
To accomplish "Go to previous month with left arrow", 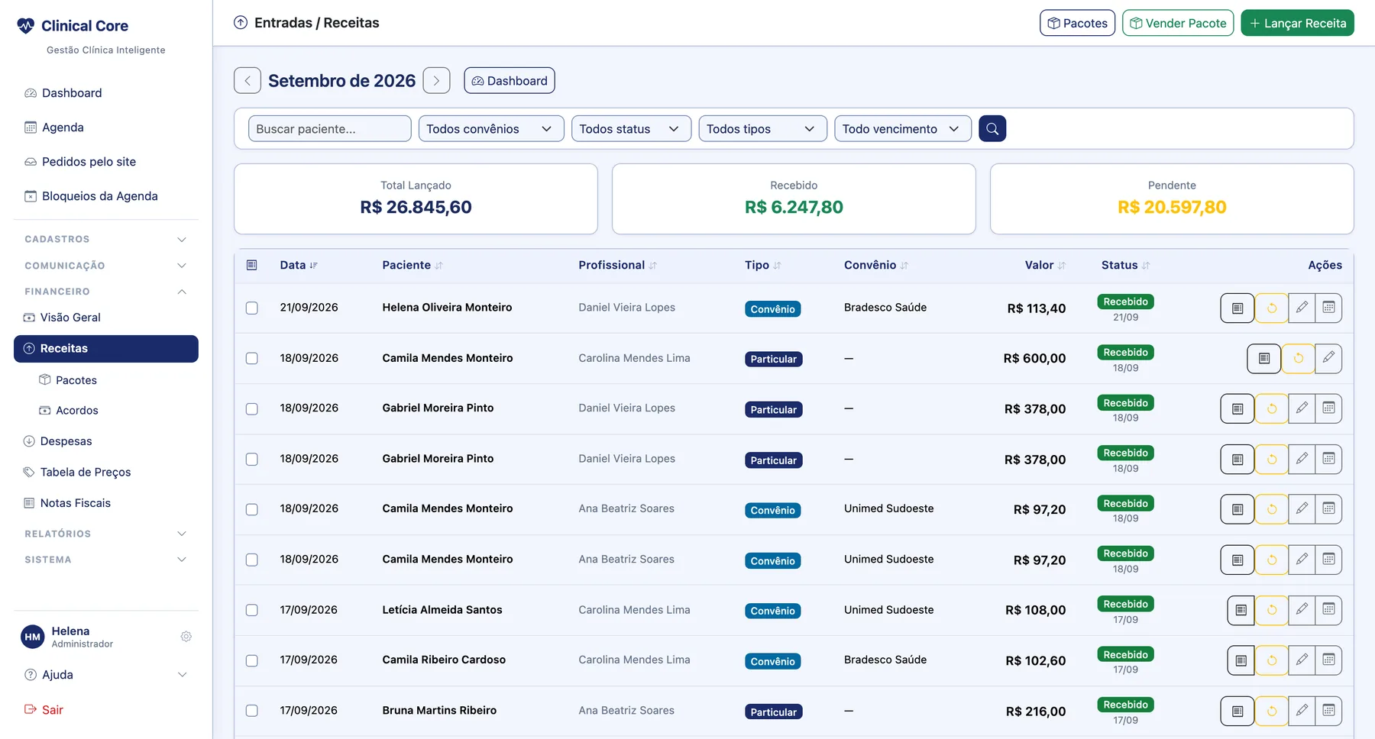I will pyautogui.click(x=247, y=81).
